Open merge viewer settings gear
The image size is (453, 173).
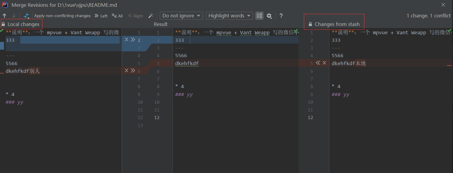tap(269, 16)
